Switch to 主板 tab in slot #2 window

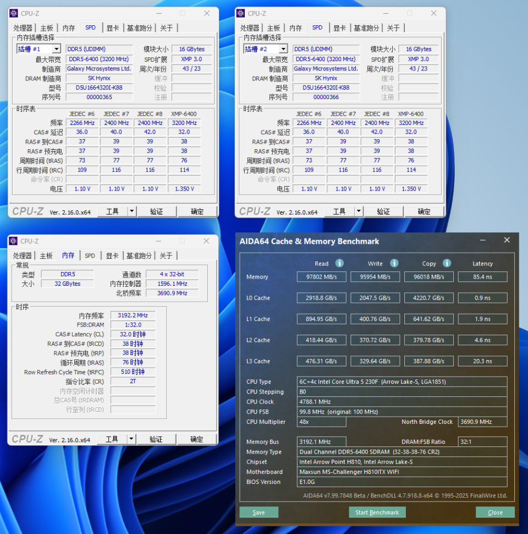coord(273,28)
